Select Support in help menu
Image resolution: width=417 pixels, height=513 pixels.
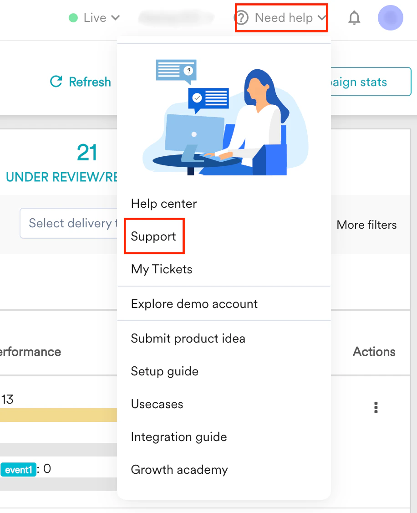coord(153,236)
